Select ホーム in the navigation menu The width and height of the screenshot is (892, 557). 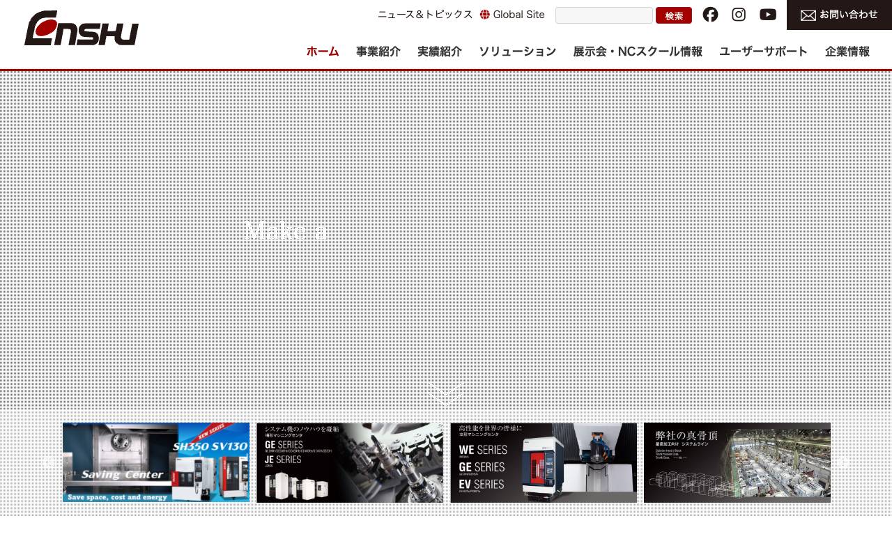click(x=322, y=51)
